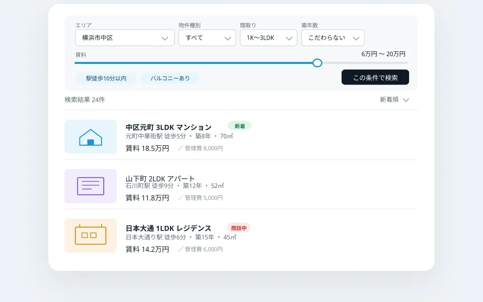This screenshot has height=302, width=483.
Task: Click the 管理費 5,000円 text
Action: (x=204, y=198)
